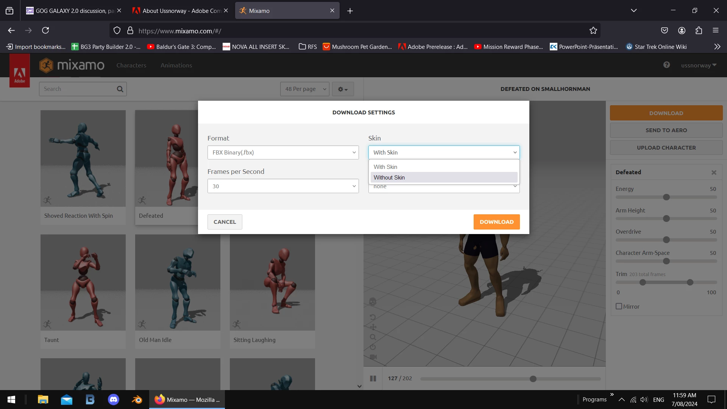Pause the animation playback

tap(373, 378)
